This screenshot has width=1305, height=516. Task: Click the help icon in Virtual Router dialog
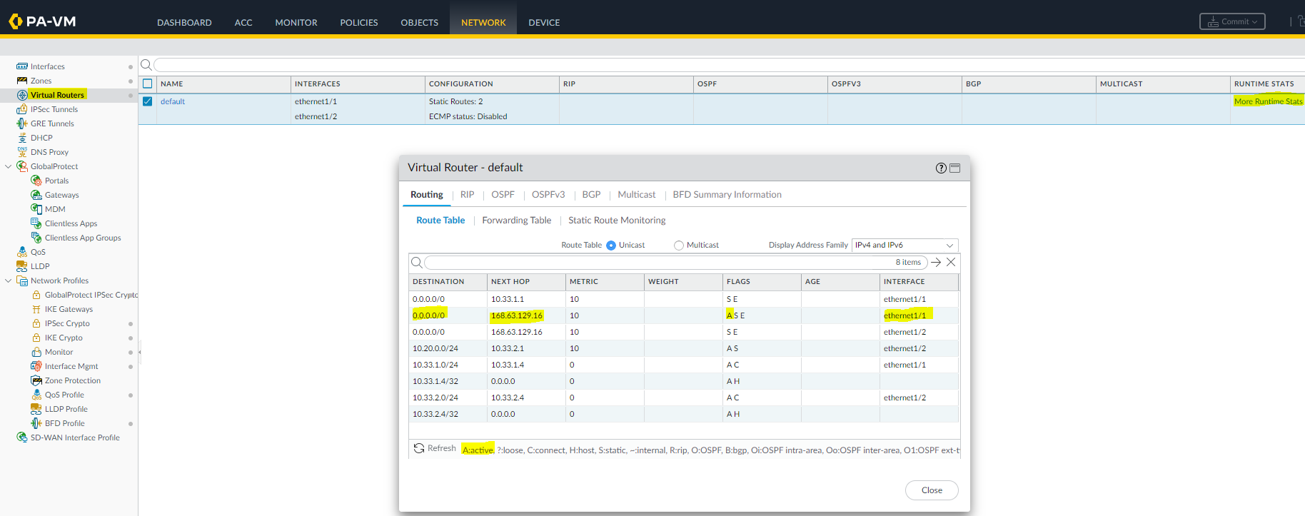(941, 168)
